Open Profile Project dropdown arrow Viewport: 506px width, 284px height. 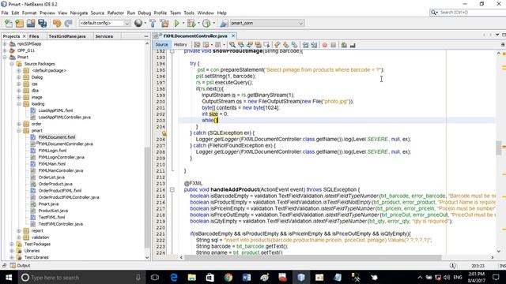[213, 23]
